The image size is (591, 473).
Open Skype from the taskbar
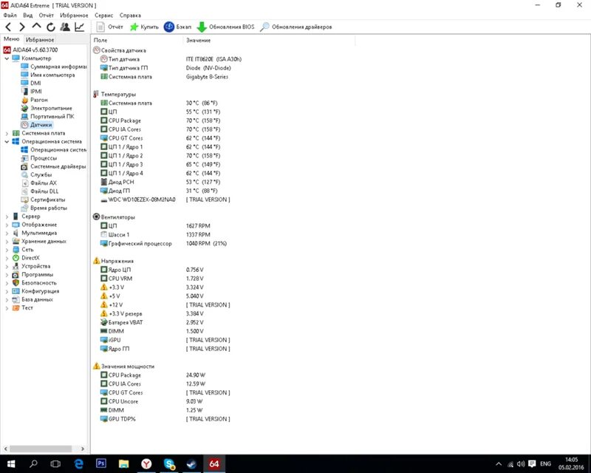[x=169, y=463]
